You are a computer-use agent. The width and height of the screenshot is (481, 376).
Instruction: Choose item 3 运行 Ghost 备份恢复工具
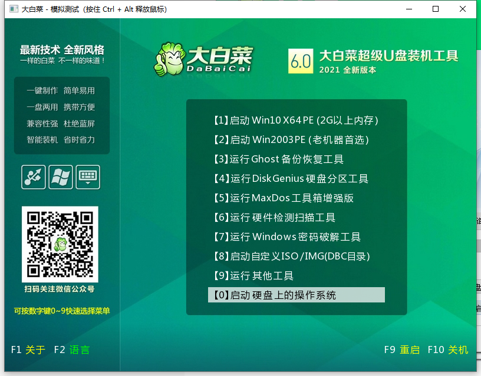pyautogui.click(x=279, y=159)
